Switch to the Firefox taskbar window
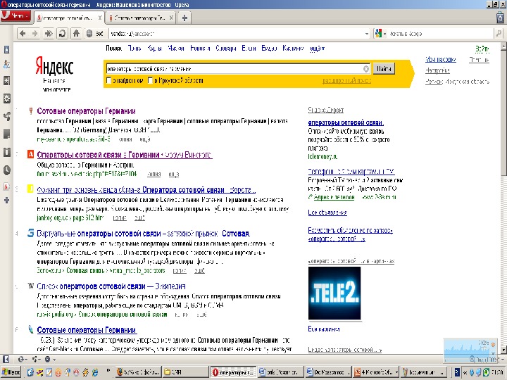This screenshot has height=380, width=507. point(138,372)
